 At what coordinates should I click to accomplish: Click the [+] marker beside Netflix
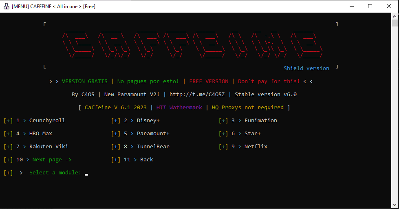pos(223,146)
